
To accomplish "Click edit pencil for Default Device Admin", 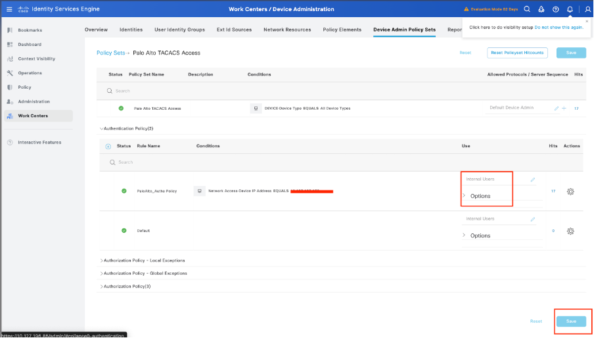I will coord(557,109).
